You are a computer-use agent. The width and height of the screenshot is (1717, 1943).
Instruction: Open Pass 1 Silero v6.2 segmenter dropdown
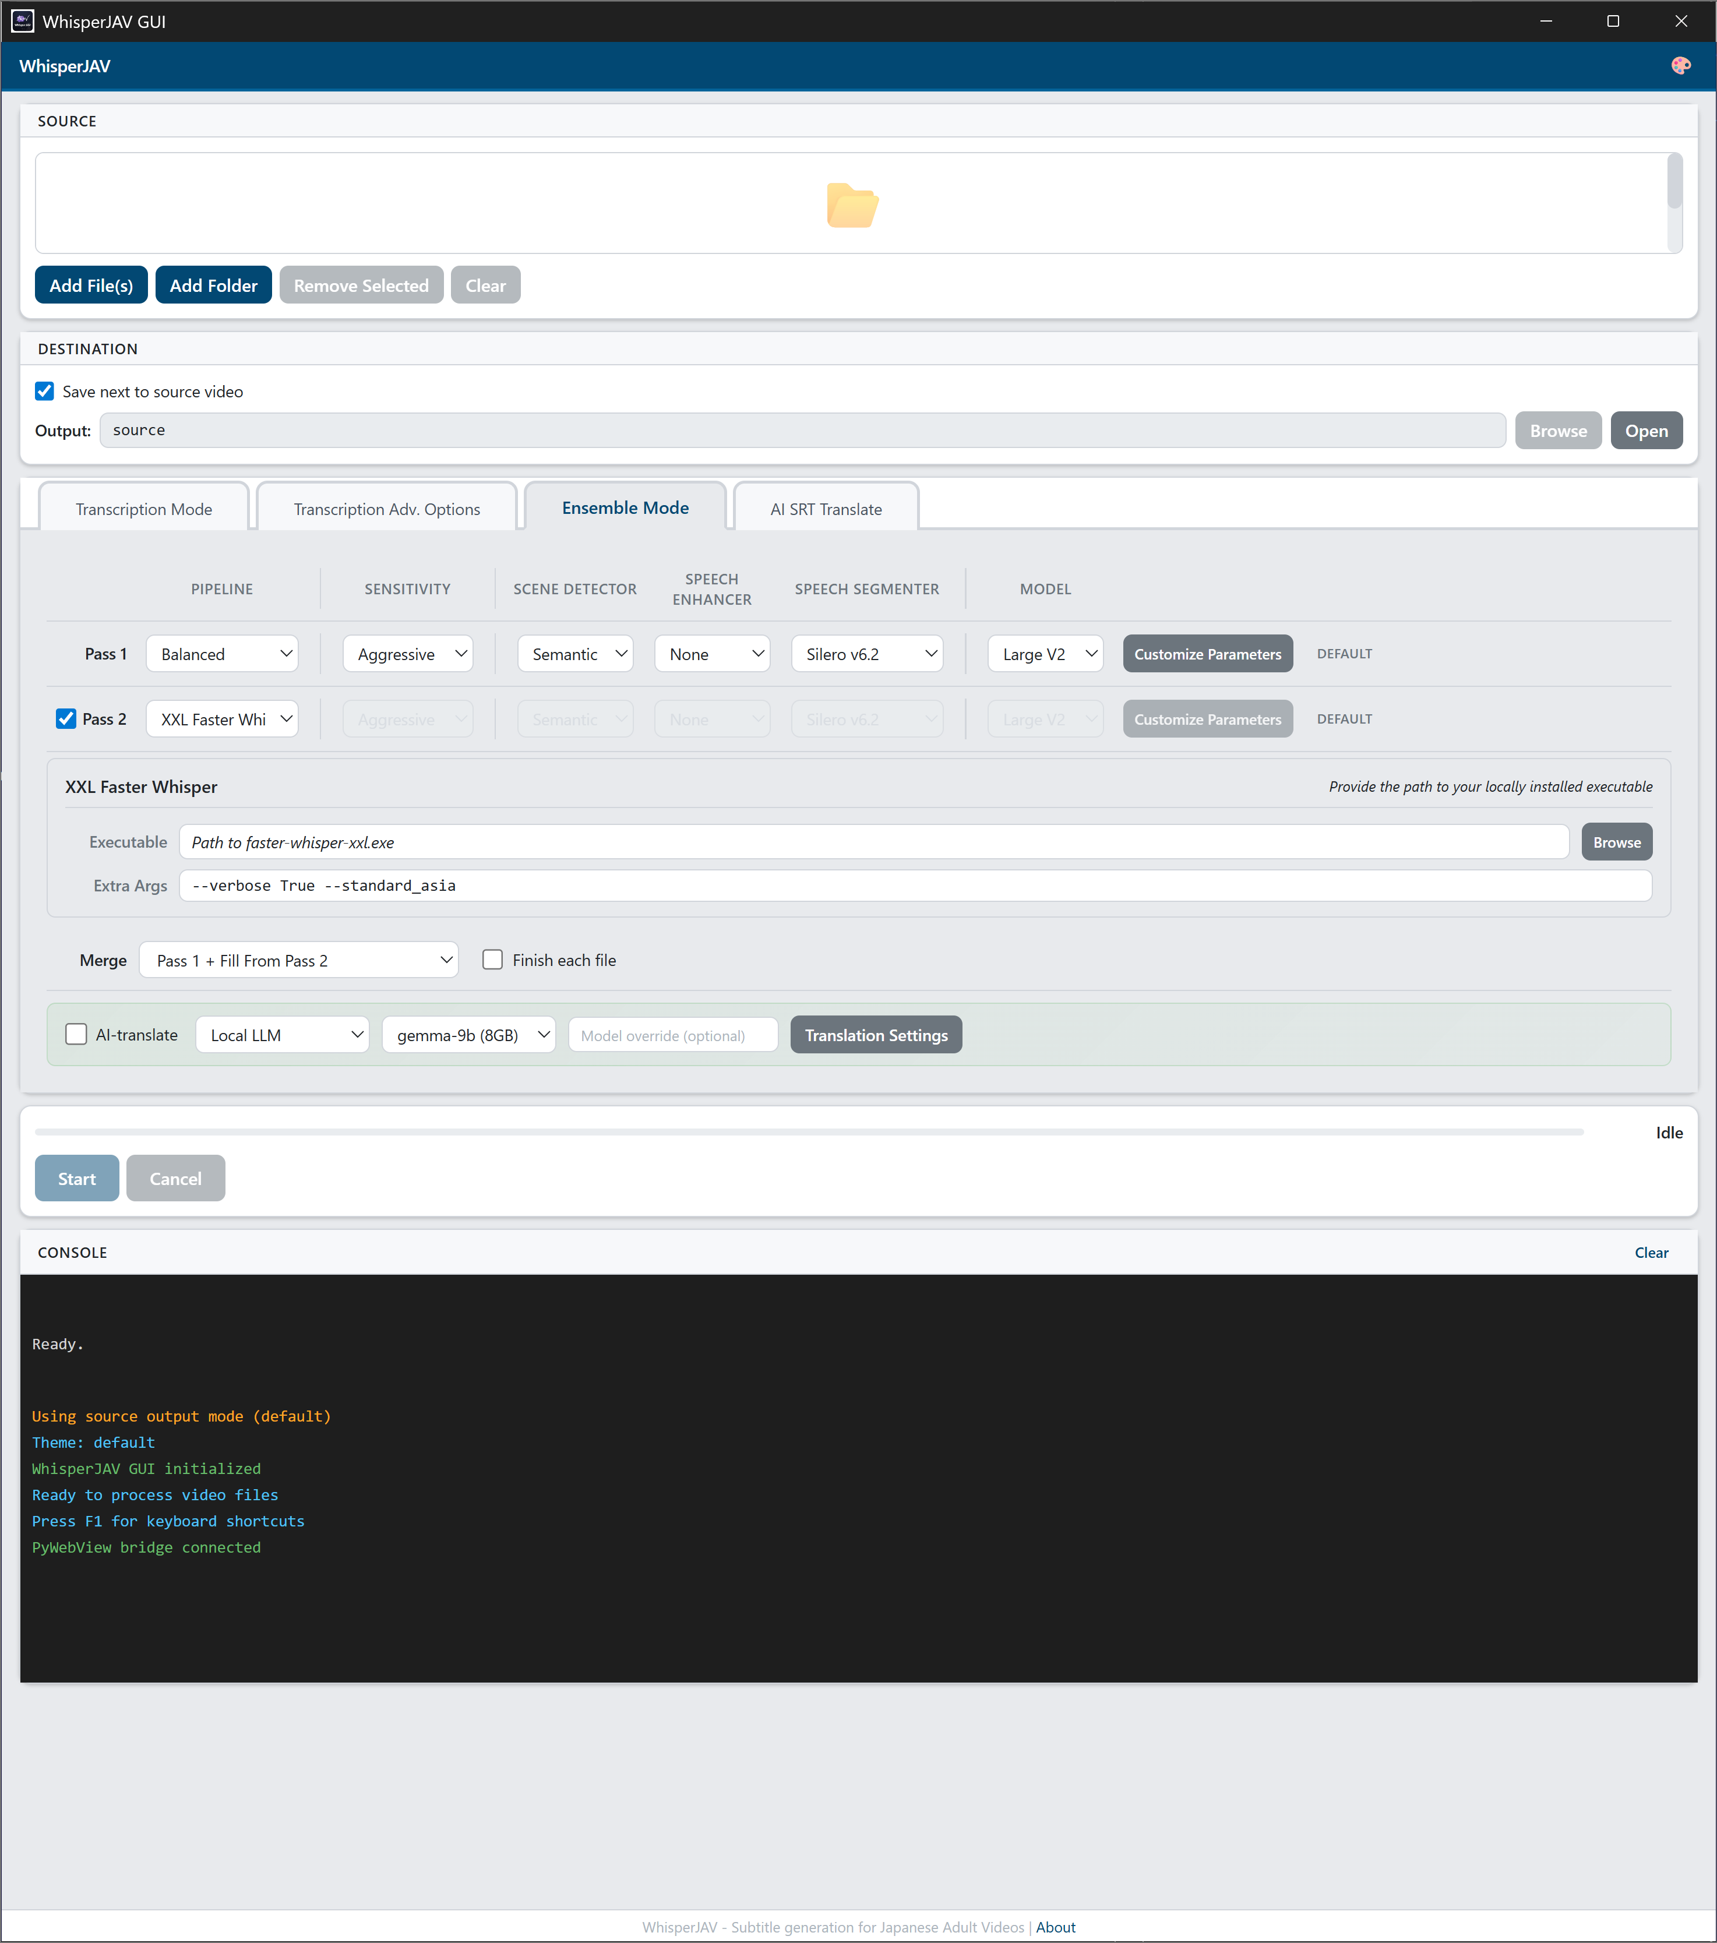866,654
